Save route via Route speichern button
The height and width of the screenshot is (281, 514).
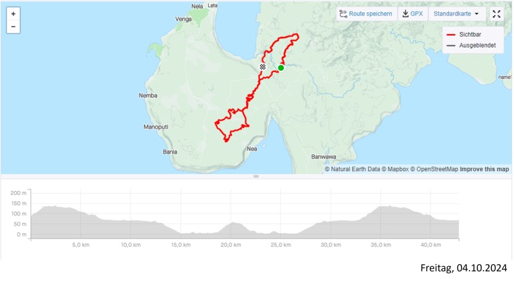(x=366, y=14)
